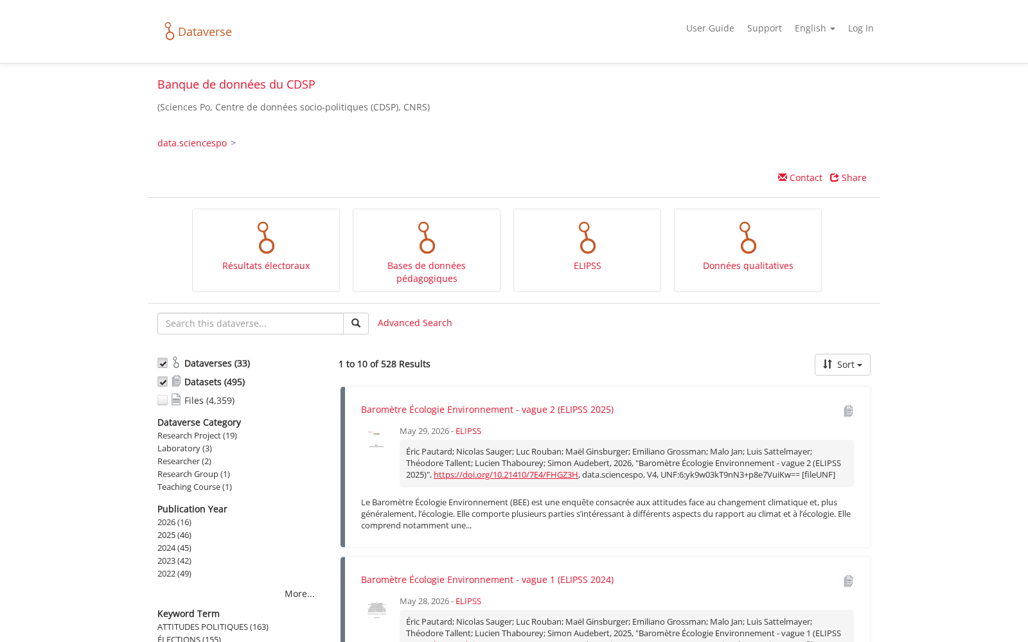Click the Données qualitatives dataverse icon
The width and height of the screenshot is (1028, 642).
[748, 238]
